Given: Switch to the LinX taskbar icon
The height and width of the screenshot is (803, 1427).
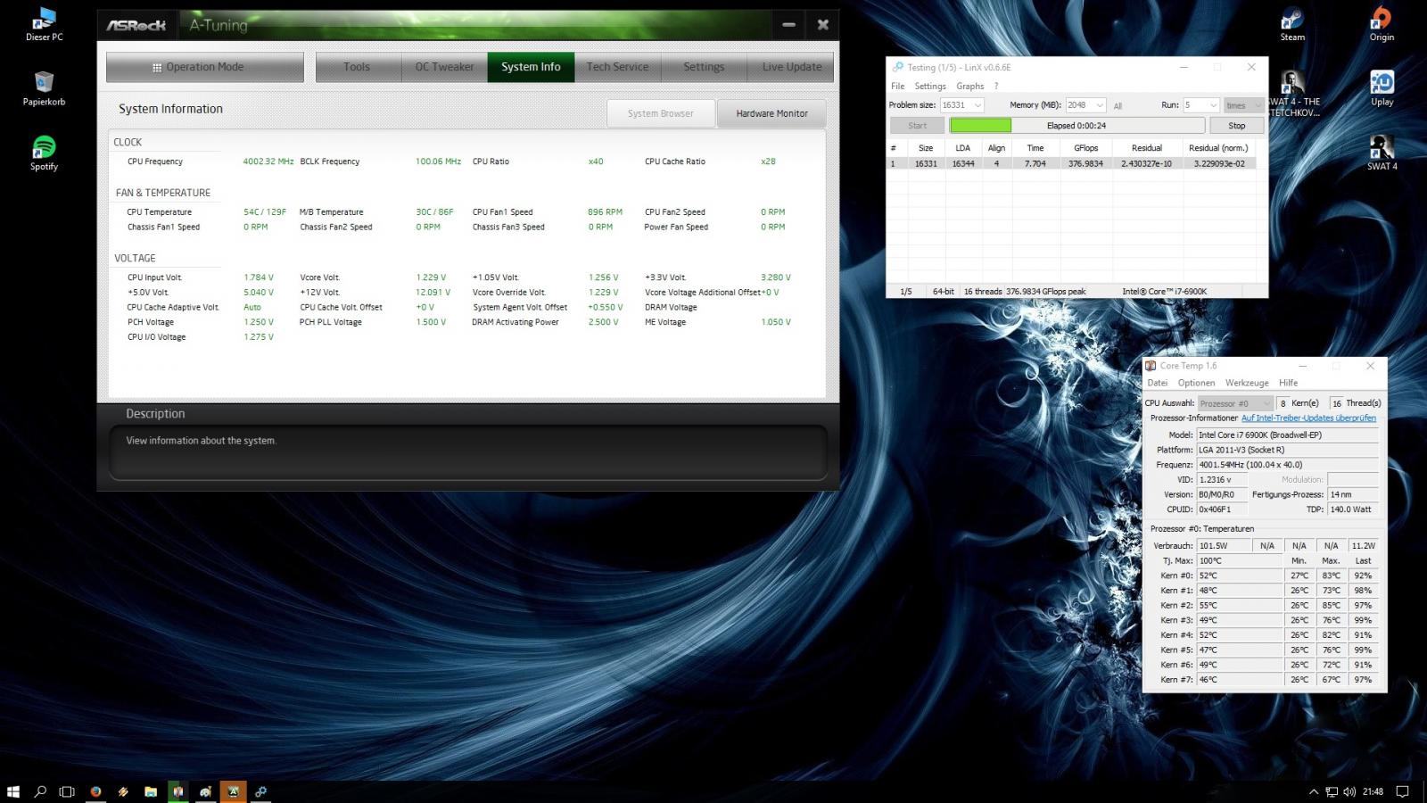Looking at the screenshot, I should 261,791.
